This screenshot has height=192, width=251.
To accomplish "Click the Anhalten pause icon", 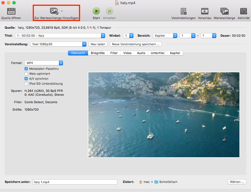I will coord(109,11).
